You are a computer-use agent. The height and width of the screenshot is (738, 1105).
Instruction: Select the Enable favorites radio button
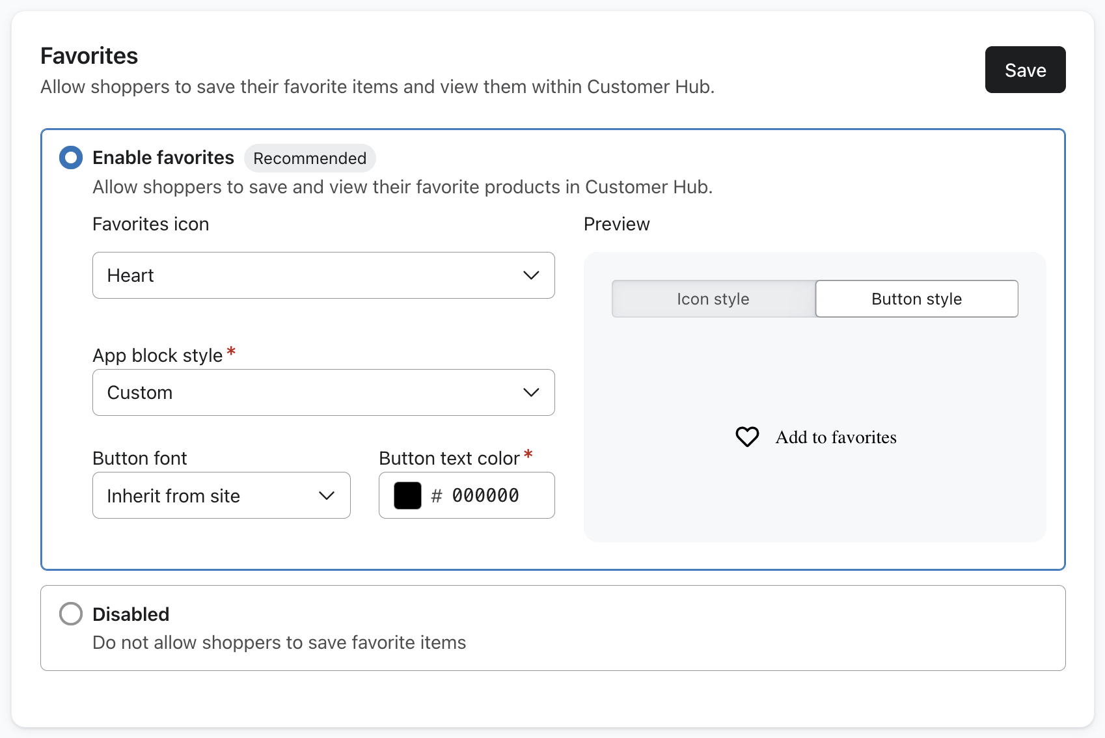(71, 157)
